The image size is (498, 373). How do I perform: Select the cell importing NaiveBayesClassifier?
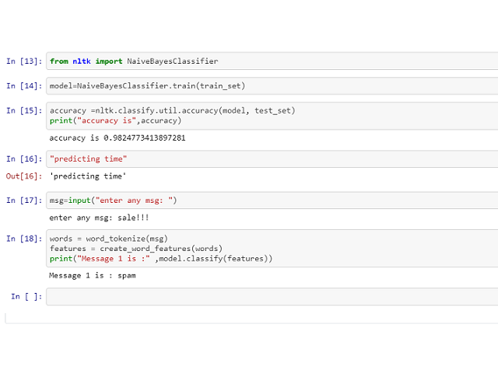[x=134, y=61]
